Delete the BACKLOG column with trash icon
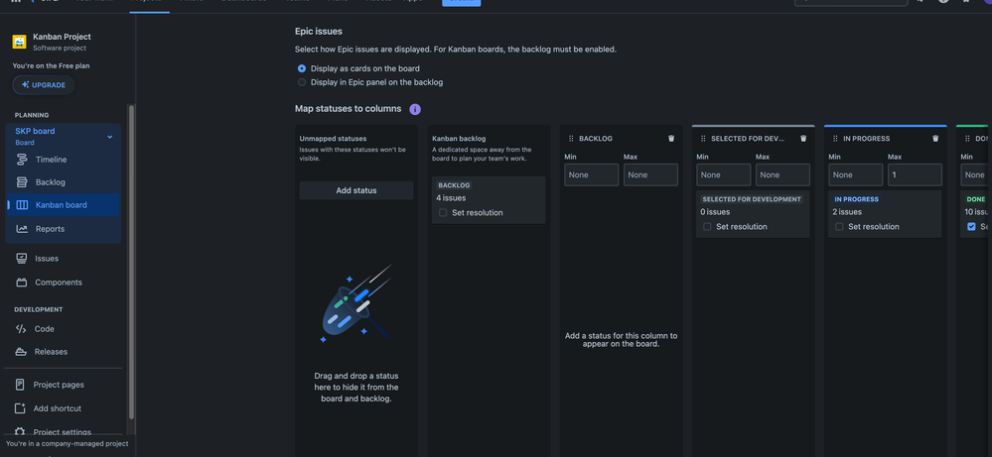Screen dimensions: 992x457 [x=671, y=138]
